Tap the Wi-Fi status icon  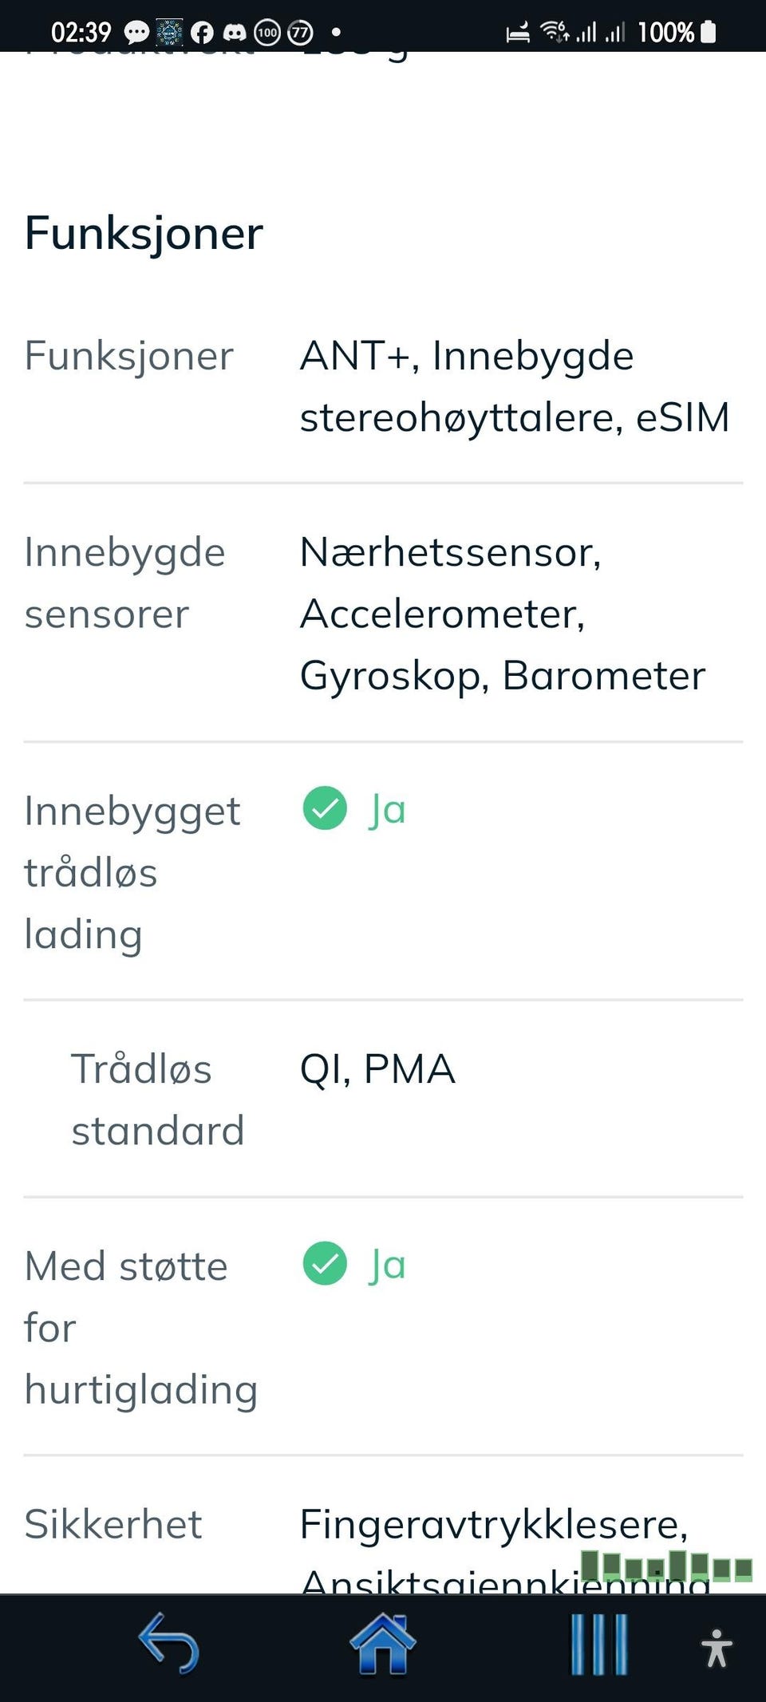[x=554, y=32]
